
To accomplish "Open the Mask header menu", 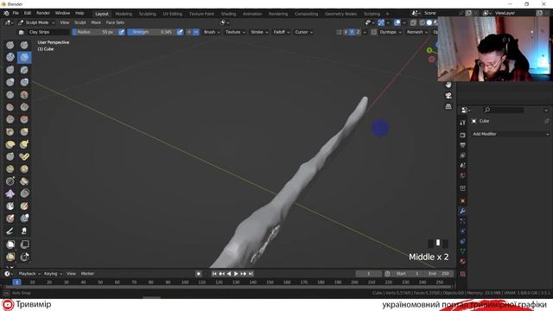I will pos(96,22).
